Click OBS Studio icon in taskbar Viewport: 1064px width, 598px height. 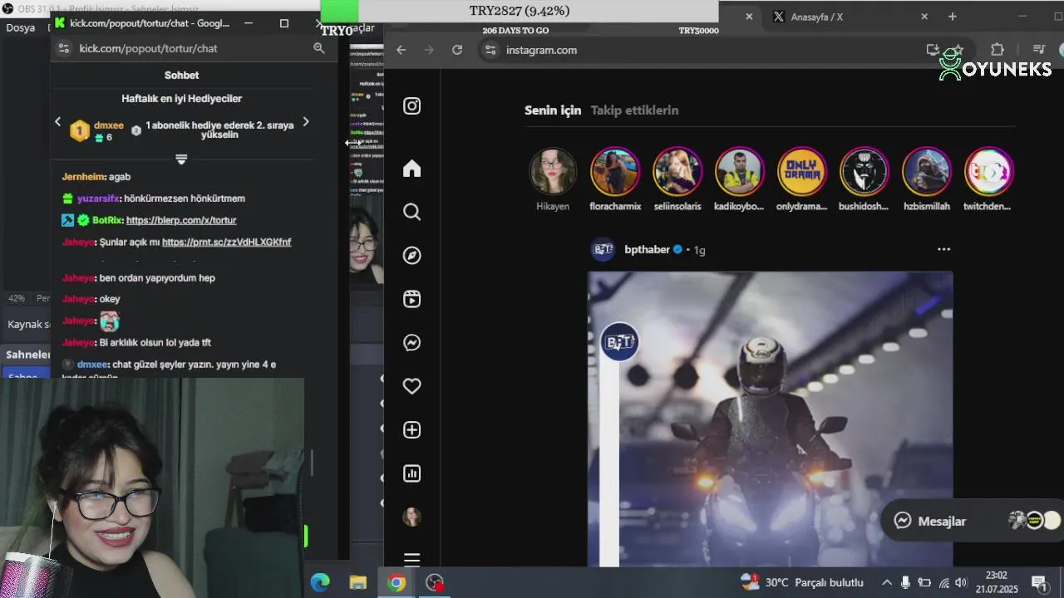(435, 582)
